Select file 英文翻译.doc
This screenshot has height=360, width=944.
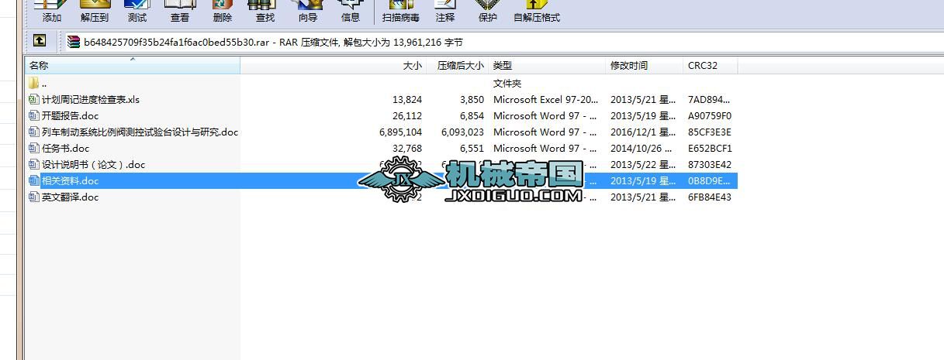pos(71,197)
